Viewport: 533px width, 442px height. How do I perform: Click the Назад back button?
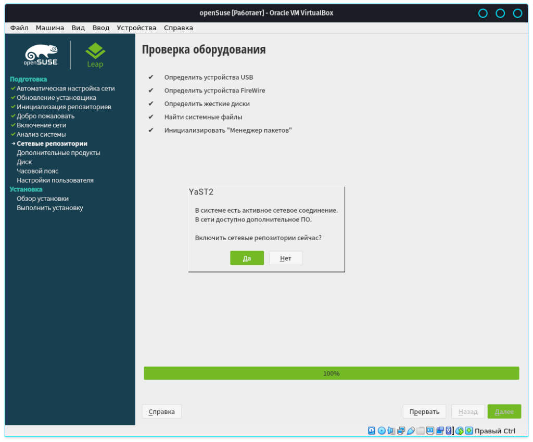[x=468, y=411]
